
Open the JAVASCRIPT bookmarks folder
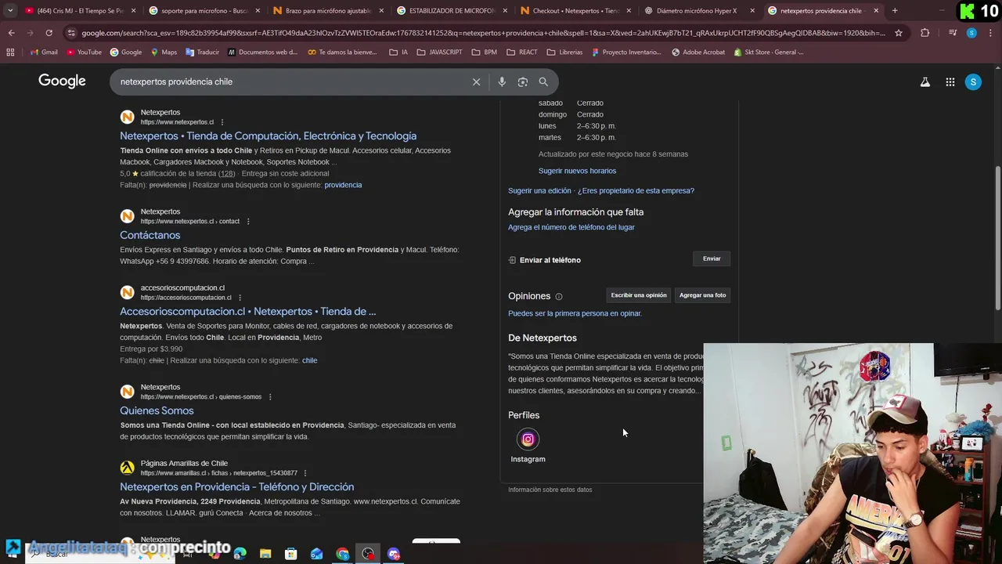pos(439,52)
